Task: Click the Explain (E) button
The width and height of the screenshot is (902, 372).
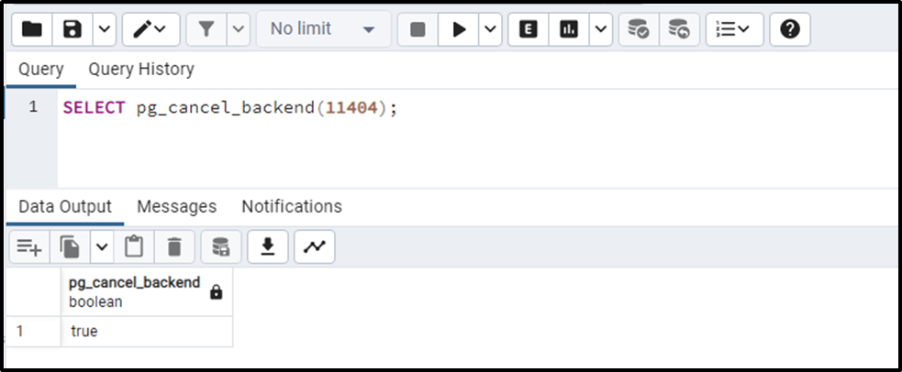Action: pos(529,29)
